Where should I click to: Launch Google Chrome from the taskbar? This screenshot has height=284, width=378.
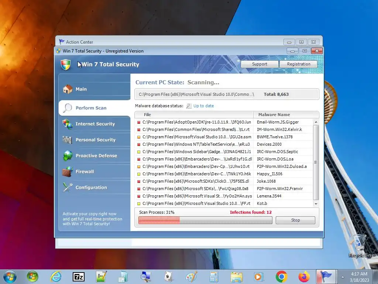281,277
